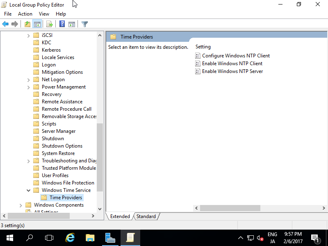Collapse the Windows Time Service node

tap(28, 190)
